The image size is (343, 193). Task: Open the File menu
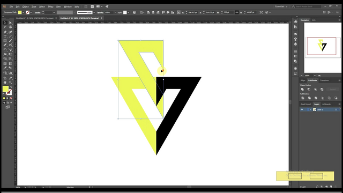tap(11, 7)
